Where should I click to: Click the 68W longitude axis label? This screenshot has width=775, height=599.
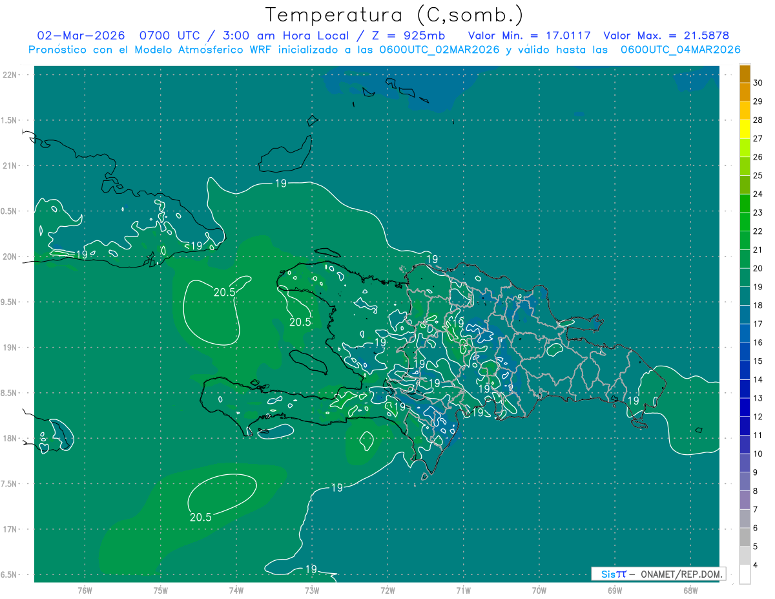690,589
